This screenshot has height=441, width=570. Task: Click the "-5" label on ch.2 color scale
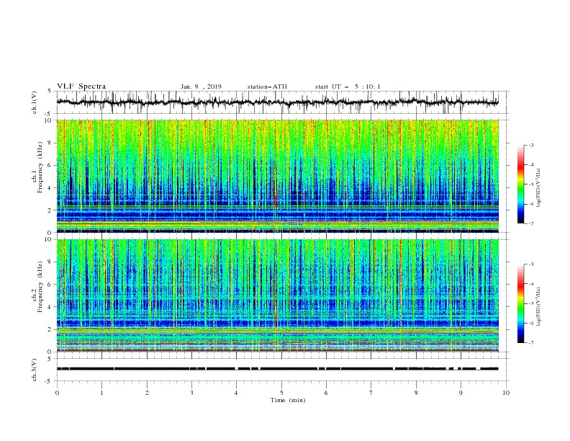click(x=530, y=303)
